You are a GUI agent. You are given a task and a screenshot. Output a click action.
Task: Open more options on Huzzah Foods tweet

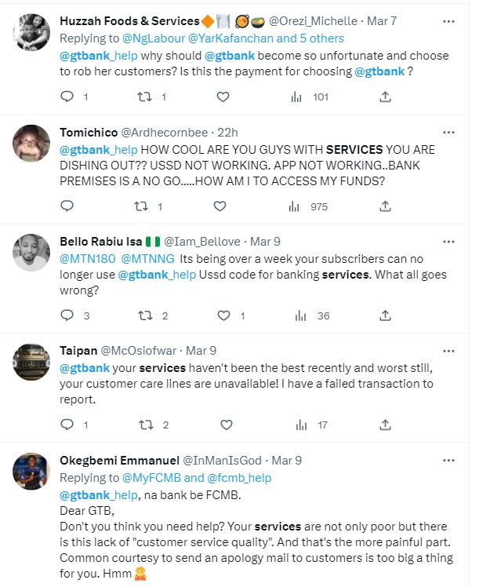448,21
